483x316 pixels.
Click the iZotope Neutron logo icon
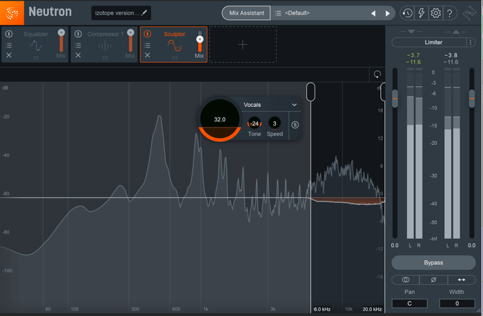12,12
